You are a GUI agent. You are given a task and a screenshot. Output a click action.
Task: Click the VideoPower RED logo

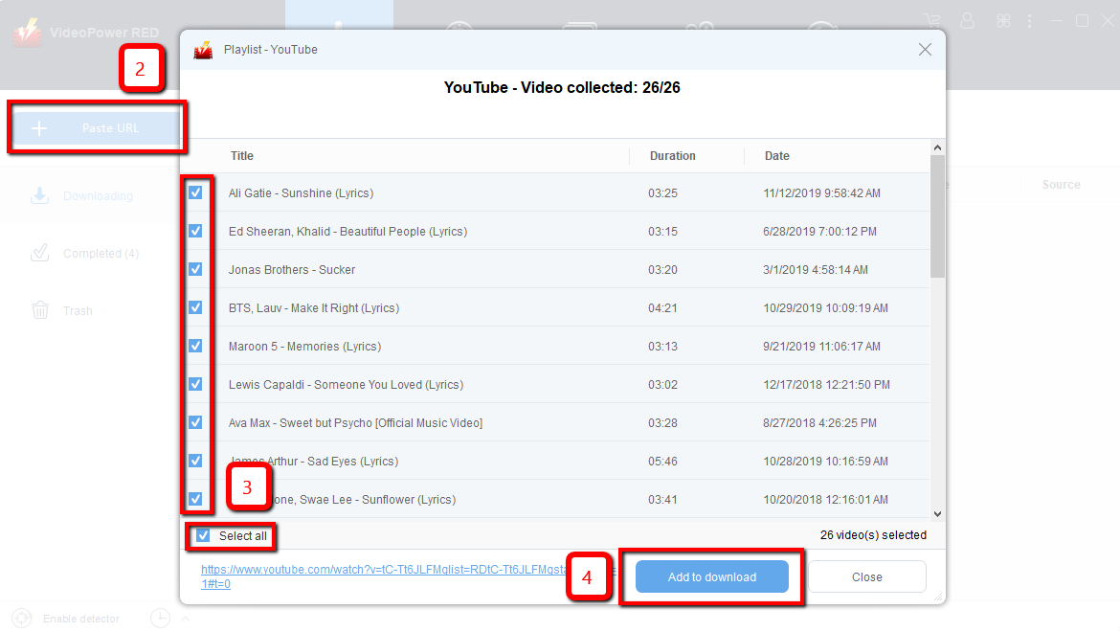27,33
